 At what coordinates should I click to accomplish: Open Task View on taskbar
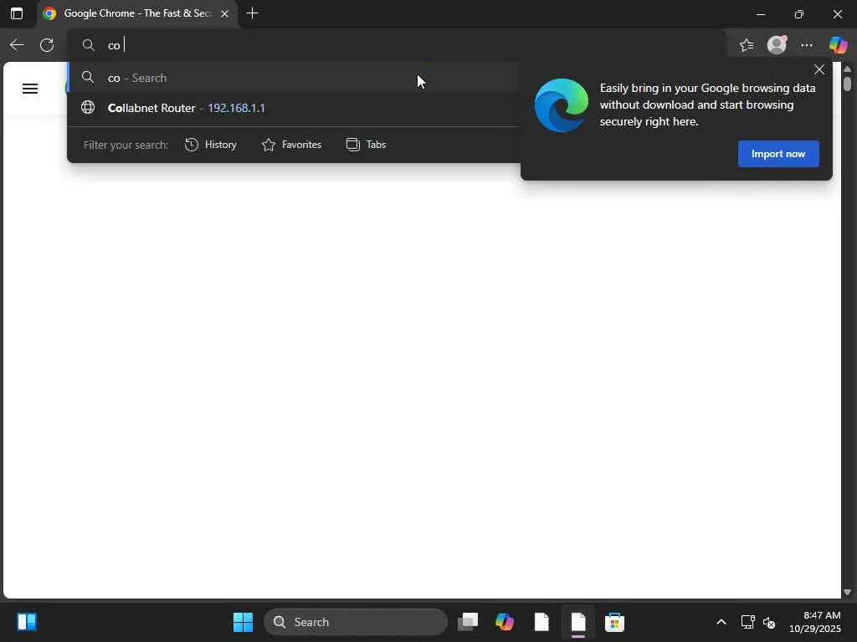point(468,622)
